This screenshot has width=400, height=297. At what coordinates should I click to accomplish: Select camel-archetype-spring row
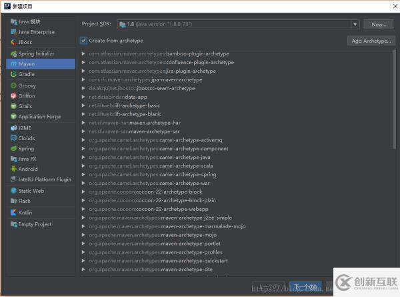[x=236, y=174]
